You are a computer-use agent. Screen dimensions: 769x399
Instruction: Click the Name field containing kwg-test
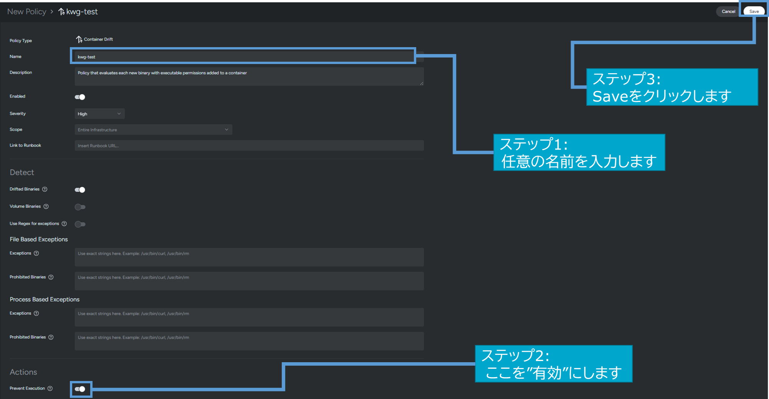243,57
